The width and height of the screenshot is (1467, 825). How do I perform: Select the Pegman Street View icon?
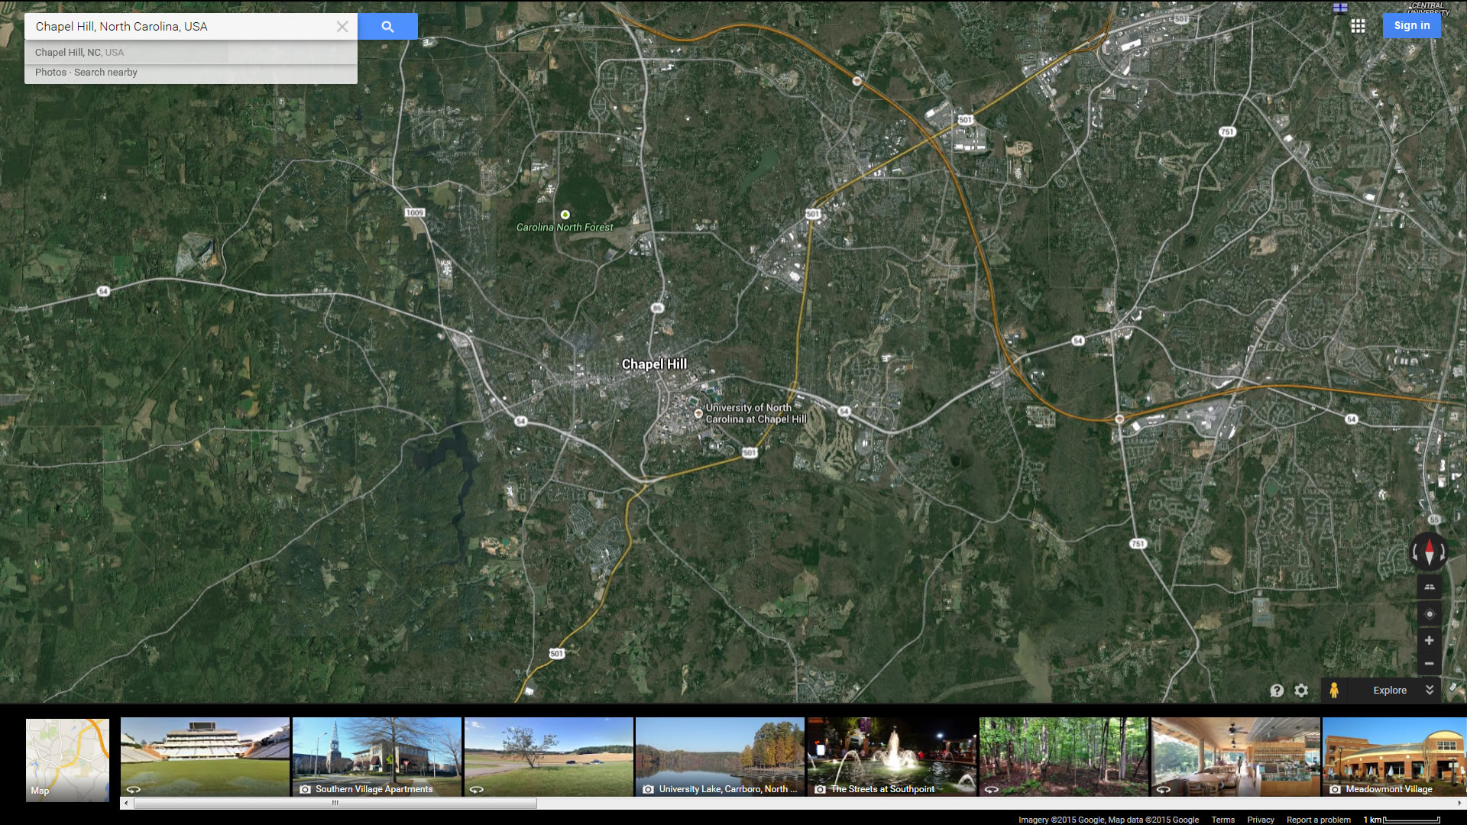pyautogui.click(x=1333, y=690)
